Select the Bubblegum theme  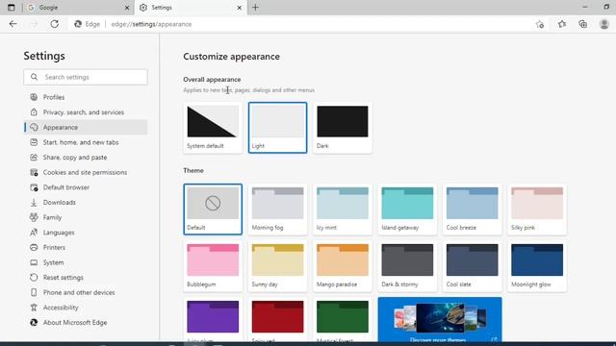pyautogui.click(x=213, y=266)
